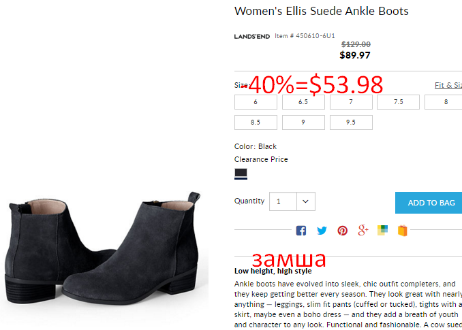Choose size 7.5
The image size is (462, 330).
pyautogui.click(x=399, y=102)
